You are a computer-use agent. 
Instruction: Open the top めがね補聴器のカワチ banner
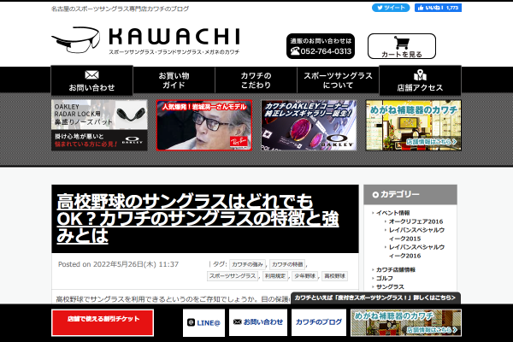pyautogui.click(x=414, y=126)
